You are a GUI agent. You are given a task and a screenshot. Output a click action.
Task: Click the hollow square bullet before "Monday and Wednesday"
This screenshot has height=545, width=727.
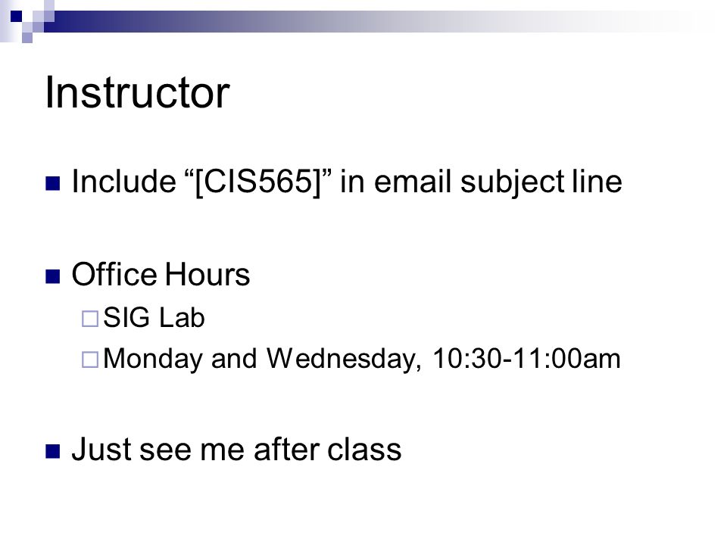[x=90, y=360]
